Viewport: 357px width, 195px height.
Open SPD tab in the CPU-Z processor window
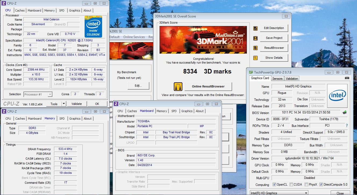click(x=62, y=10)
